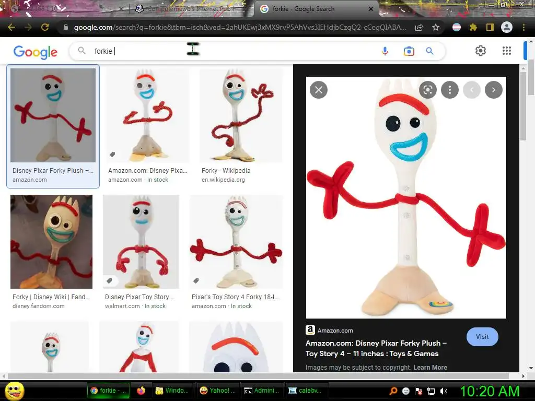Search by image with camera icon
Screen dimensions: 535x401
pos(409,51)
